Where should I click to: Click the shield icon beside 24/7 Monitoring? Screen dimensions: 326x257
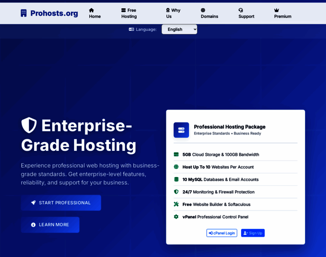(x=176, y=192)
